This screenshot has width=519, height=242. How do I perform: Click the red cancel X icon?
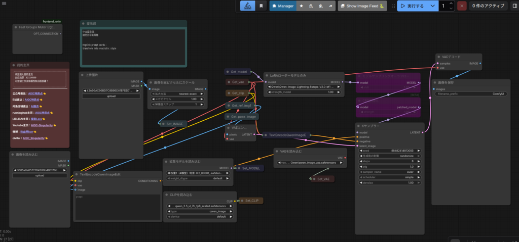pyautogui.click(x=462, y=6)
